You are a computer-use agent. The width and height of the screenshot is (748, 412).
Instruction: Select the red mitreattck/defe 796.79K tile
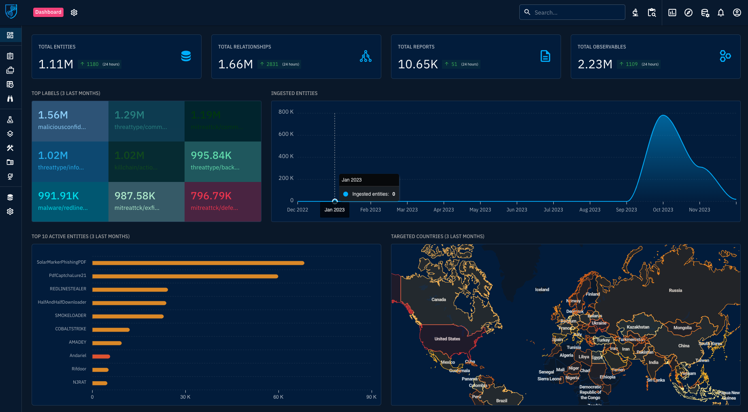click(223, 201)
